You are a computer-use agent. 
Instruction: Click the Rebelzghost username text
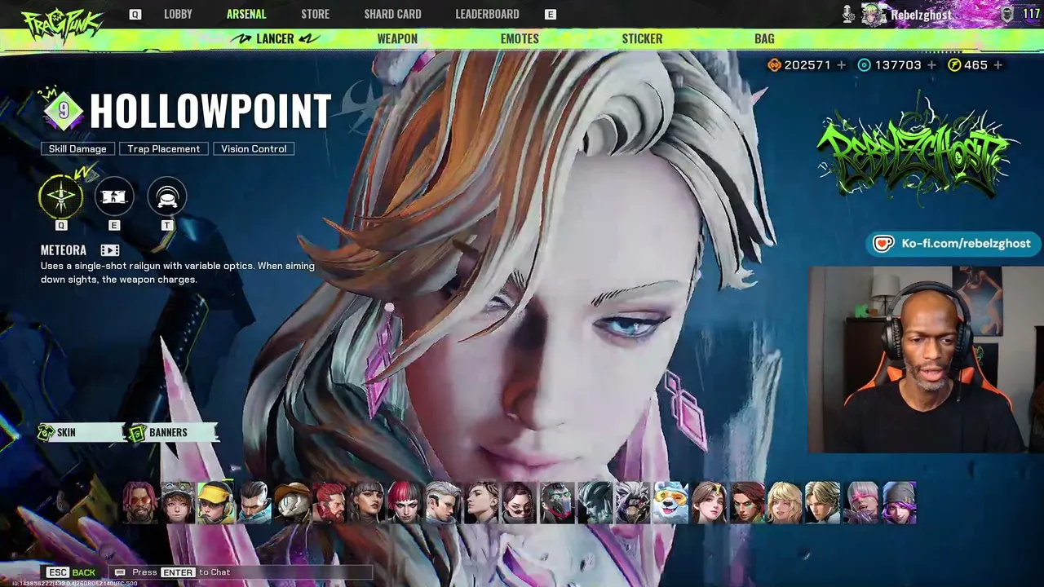point(922,15)
